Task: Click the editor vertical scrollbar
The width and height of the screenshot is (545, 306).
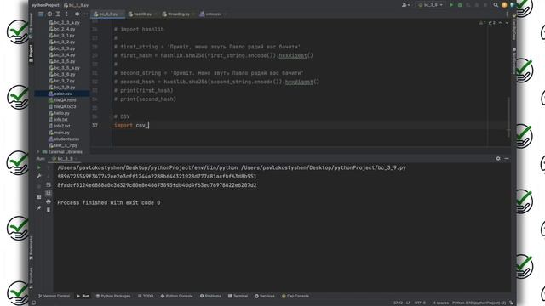Action: pos(508,116)
